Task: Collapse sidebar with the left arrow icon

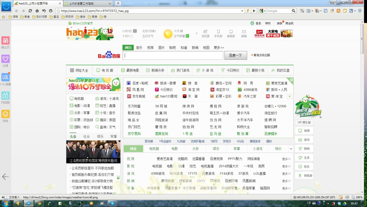Action: coord(5,177)
